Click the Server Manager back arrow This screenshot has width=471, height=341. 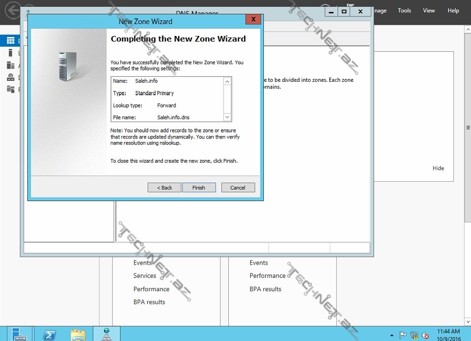point(12,10)
